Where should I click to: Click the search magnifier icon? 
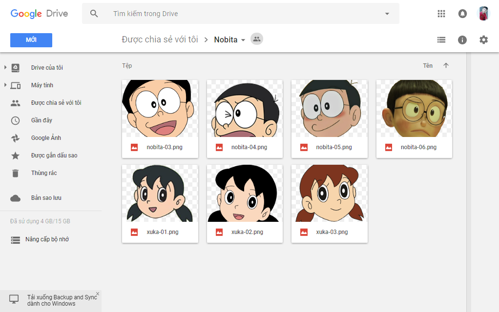[x=94, y=14]
